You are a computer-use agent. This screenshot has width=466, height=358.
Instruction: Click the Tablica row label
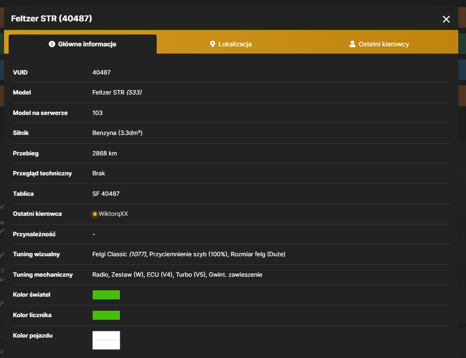(x=23, y=194)
